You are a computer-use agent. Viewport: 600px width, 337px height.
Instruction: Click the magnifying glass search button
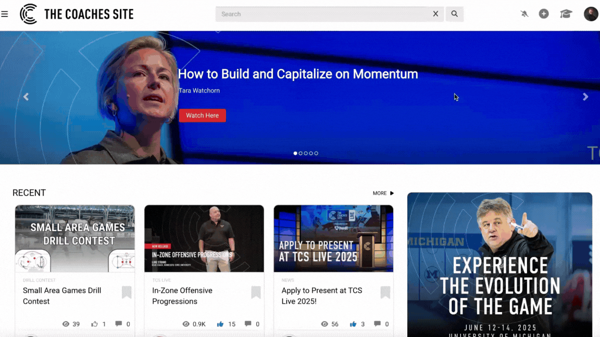(x=455, y=14)
